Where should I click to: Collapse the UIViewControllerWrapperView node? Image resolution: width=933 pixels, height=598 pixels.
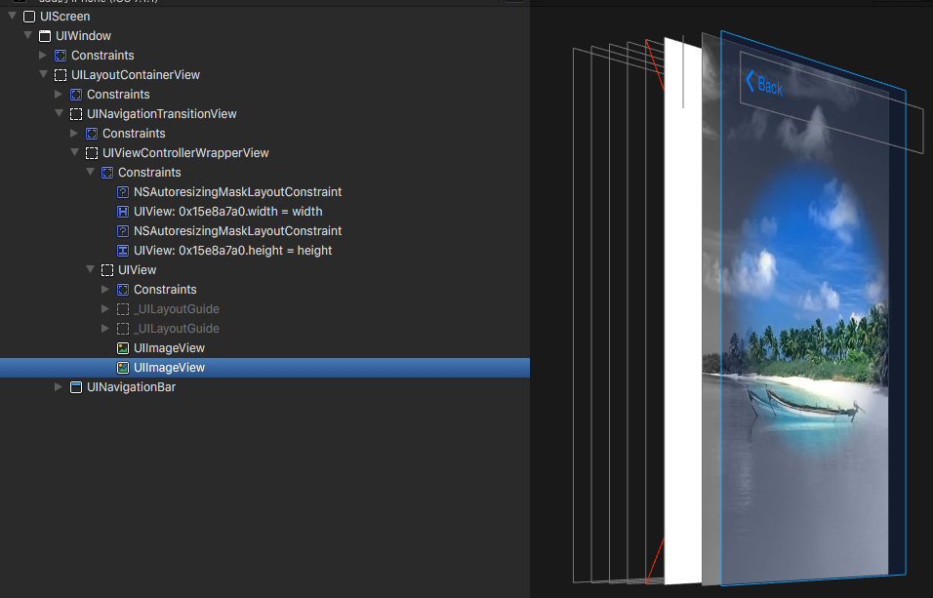pos(74,153)
